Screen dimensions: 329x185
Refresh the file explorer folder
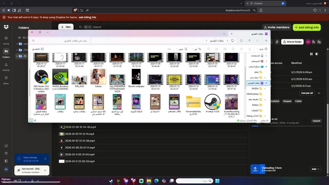pyautogui.click(x=241, y=41)
